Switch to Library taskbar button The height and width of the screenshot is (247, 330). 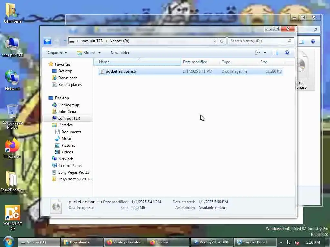point(168,242)
